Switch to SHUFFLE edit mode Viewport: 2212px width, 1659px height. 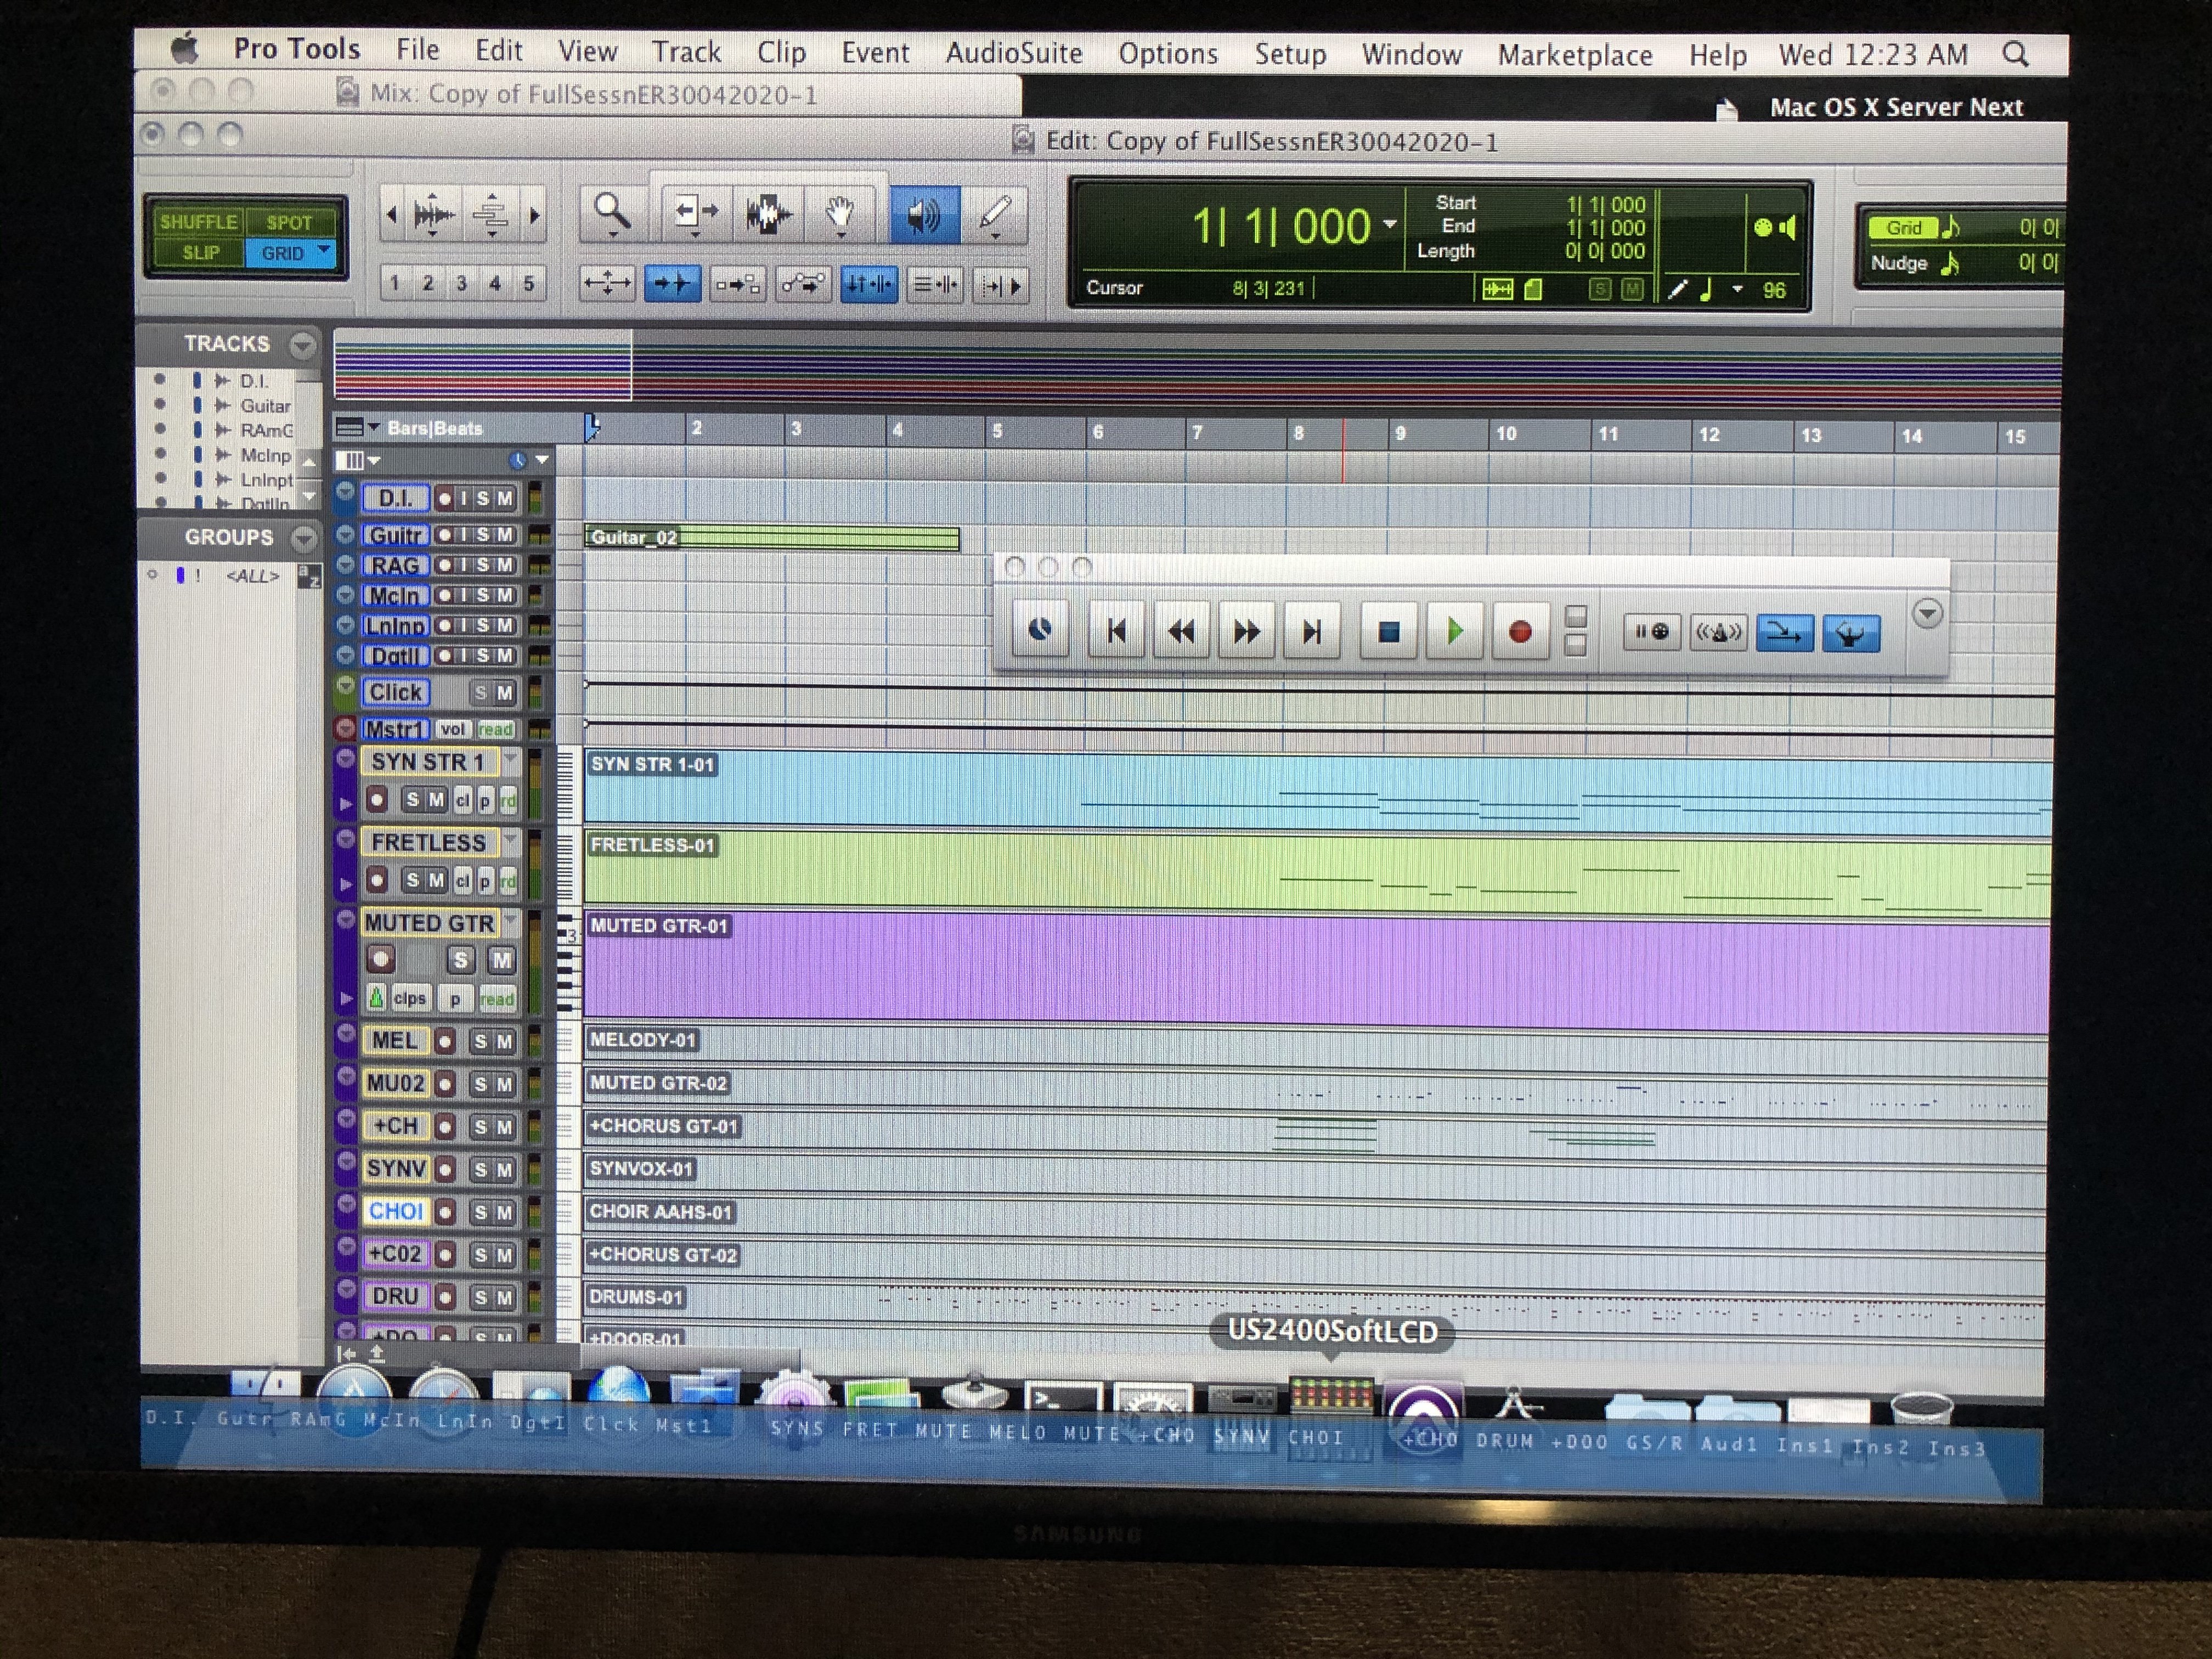click(x=198, y=221)
